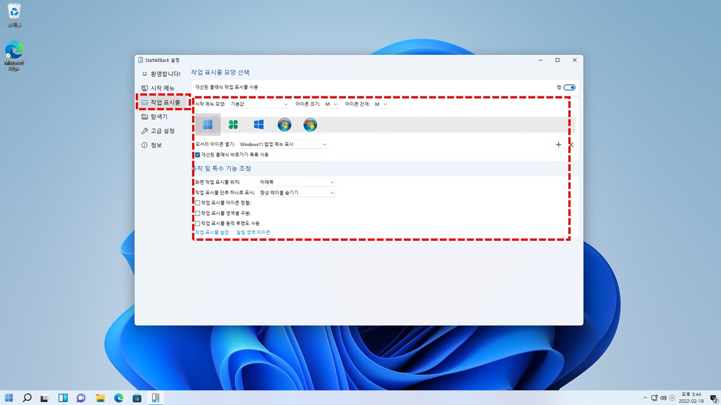Enable 작업 표시줄 동적 투명도 사용
Viewport: 721px width, 405px height.
[x=198, y=223]
